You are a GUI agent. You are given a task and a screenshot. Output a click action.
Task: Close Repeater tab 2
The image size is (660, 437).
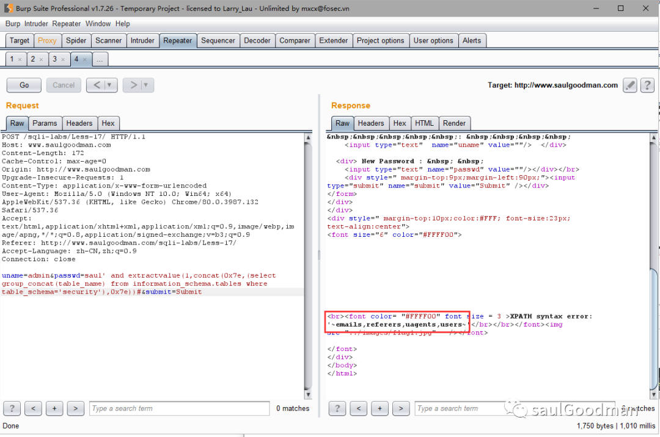click(42, 60)
